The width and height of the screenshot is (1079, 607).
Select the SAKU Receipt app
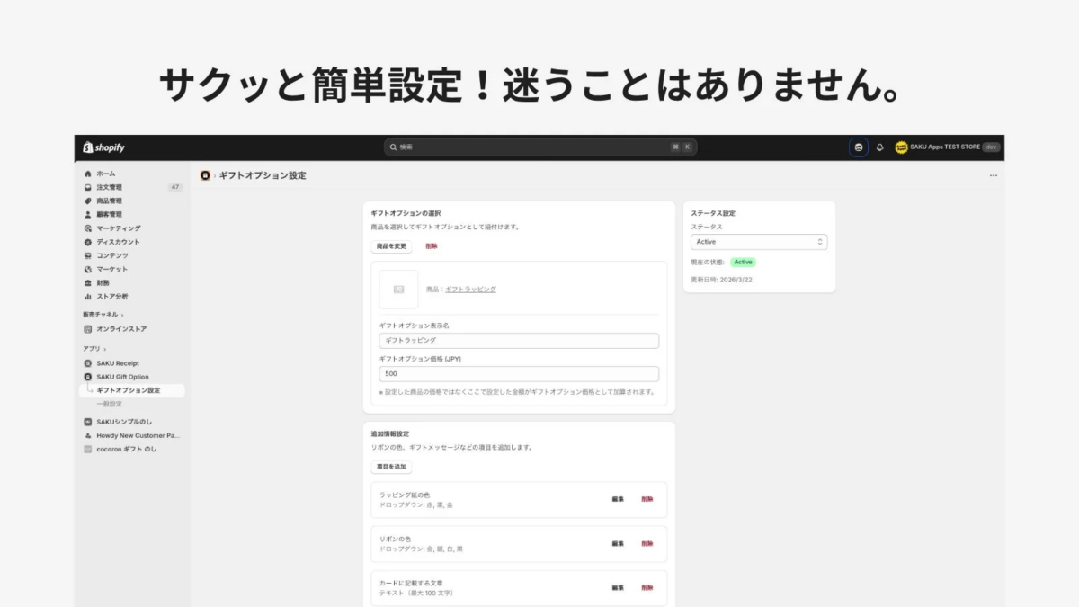coord(118,362)
